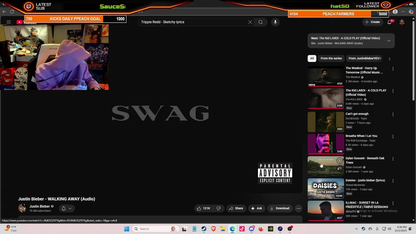
Task: Open The Weeknd Hurry Up Tomorrow thumbnail
Action: (326, 76)
